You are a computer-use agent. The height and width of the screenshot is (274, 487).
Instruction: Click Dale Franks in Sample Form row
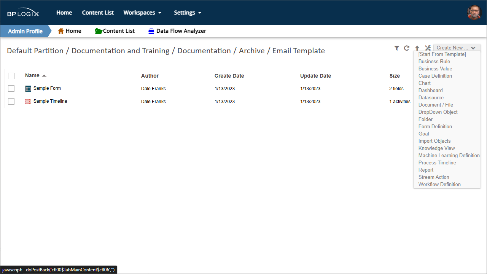(153, 89)
